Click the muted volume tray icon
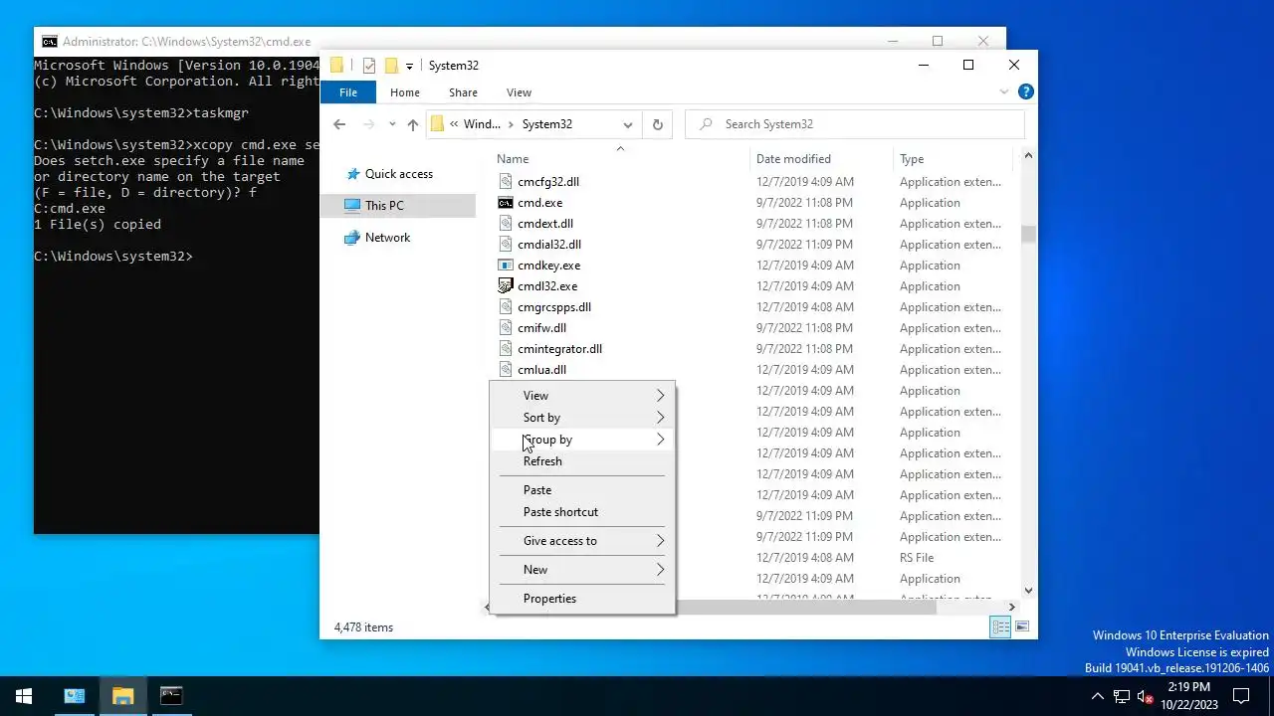 click(x=1145, y=696)
